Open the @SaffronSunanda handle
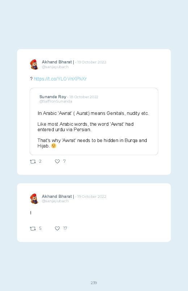This screenshot has height=291, width=188. click(56, 101)
